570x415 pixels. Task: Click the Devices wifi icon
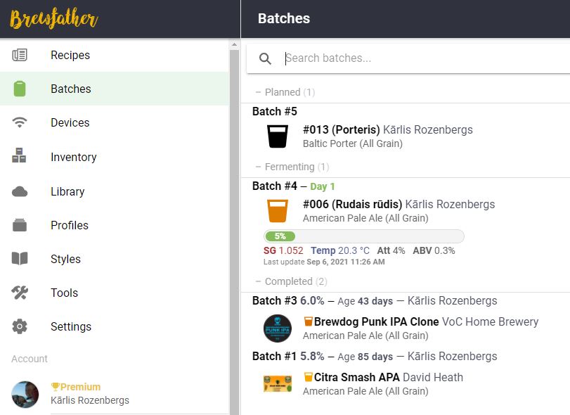coord(20,122)
